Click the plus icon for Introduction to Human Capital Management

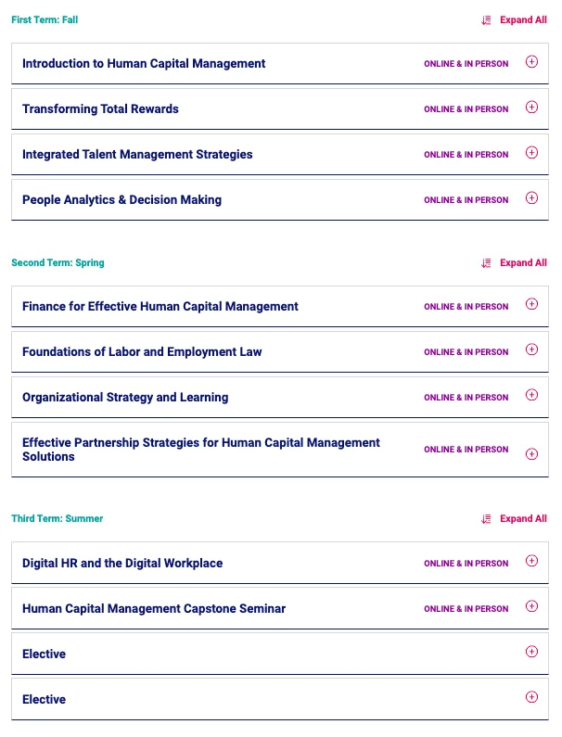(x=531, y=62)
